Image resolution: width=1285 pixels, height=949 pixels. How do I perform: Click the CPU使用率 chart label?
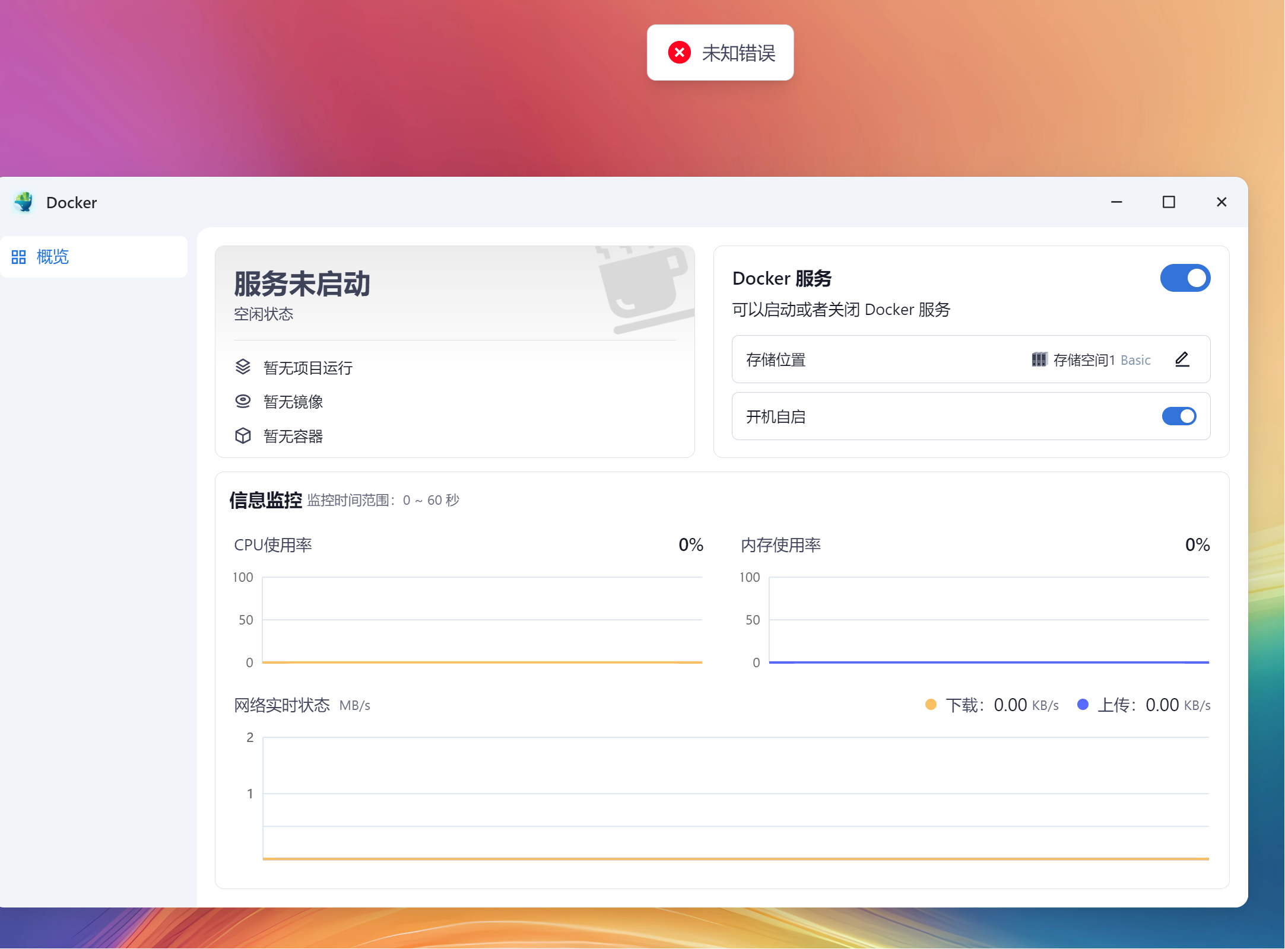(x=273, y=545)
